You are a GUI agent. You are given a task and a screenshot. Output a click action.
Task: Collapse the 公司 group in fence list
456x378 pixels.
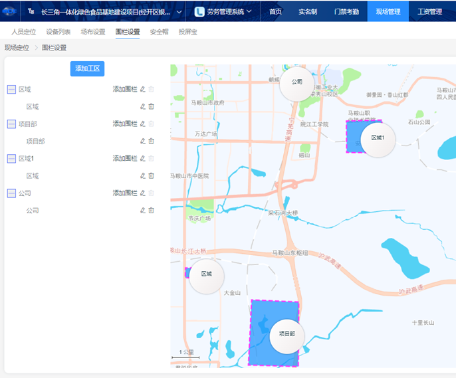click(x=11, y=193)
